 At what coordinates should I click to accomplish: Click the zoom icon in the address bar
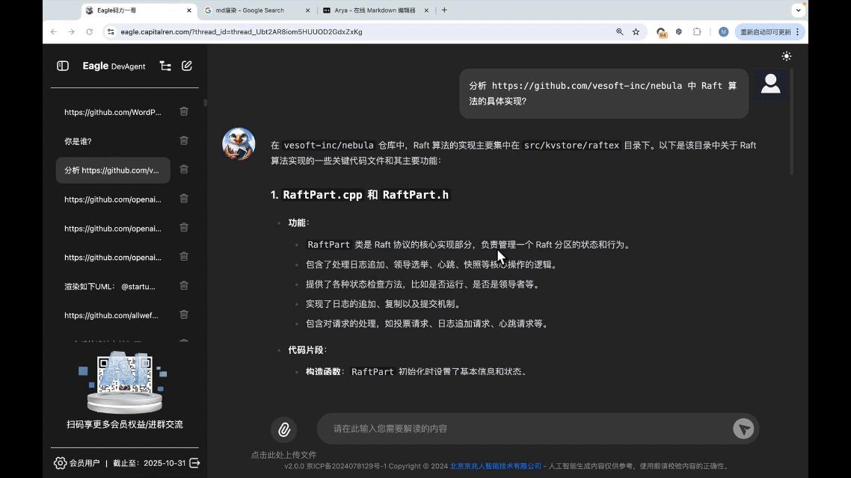click(x=618, y=31)
